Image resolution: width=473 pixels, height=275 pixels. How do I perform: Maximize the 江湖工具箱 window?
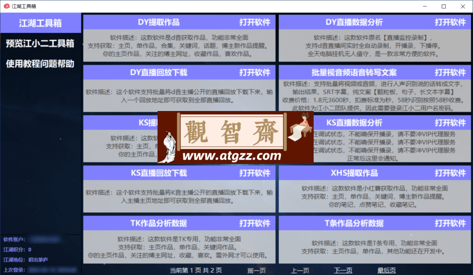coord(444,6)
